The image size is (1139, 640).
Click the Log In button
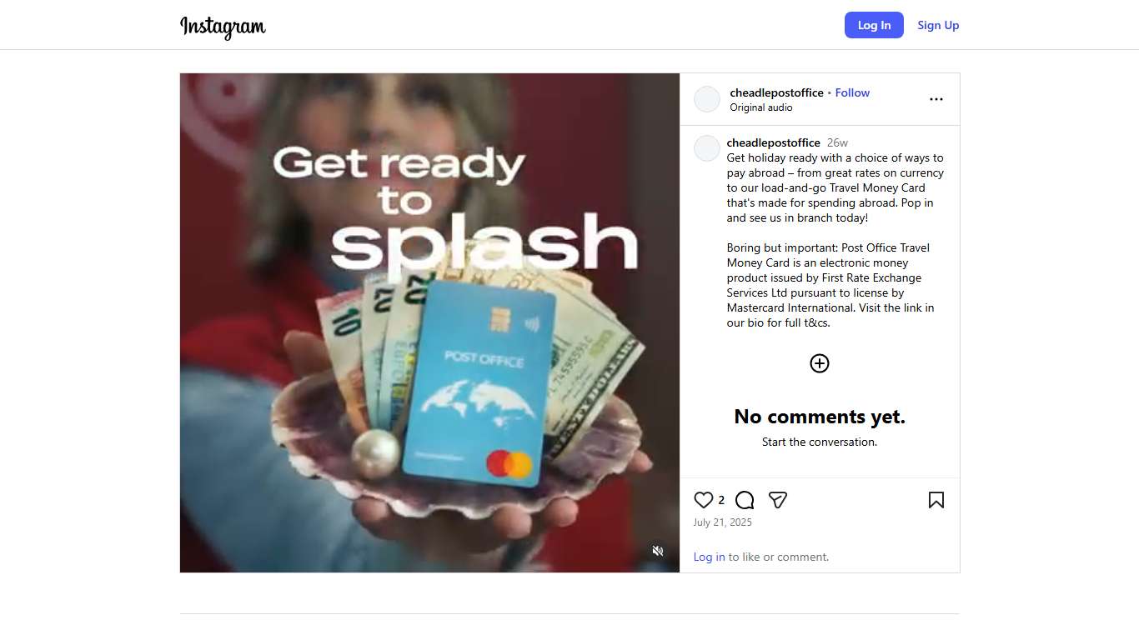874,25
